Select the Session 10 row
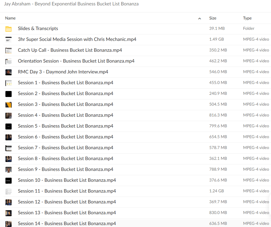271x227 pixels. point(67,180)
